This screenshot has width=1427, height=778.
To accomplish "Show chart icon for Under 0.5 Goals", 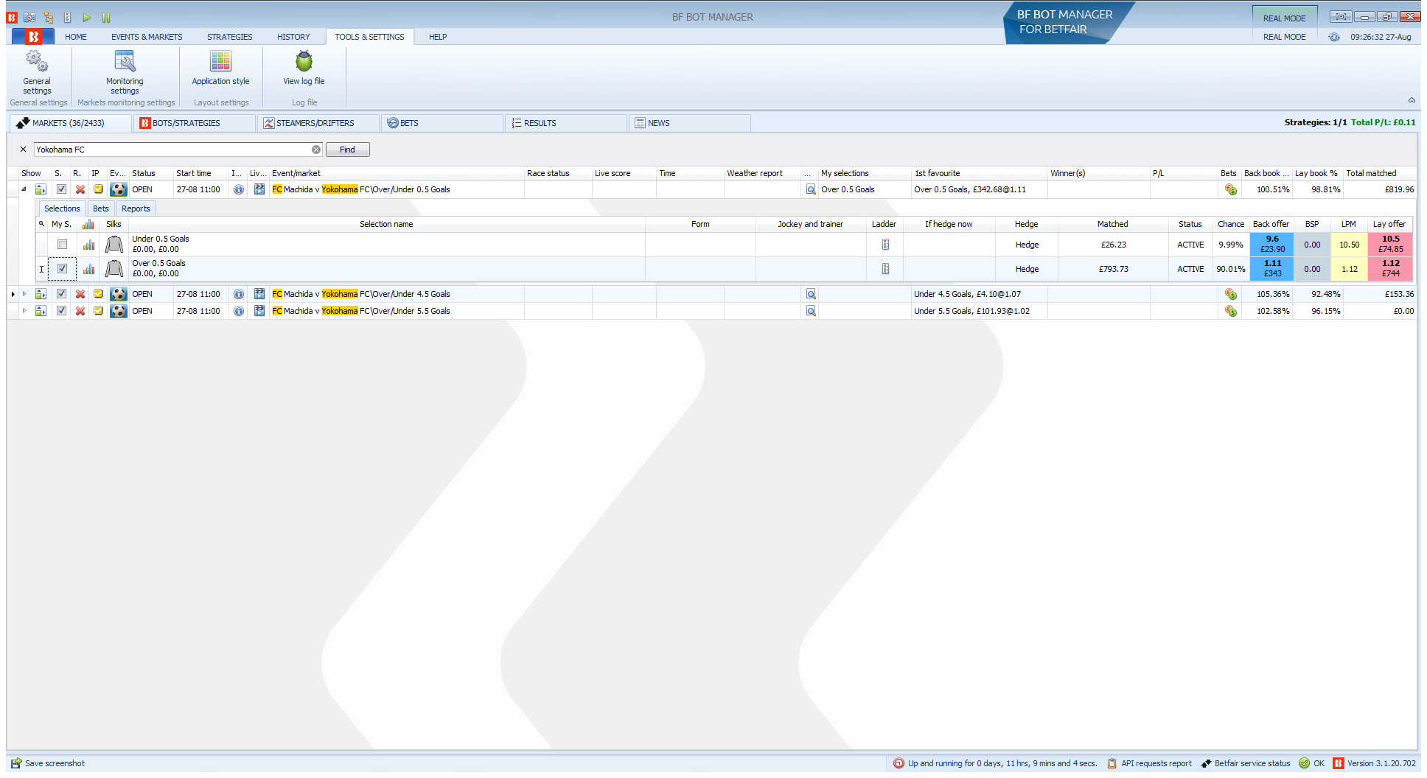I will point(88,245).
